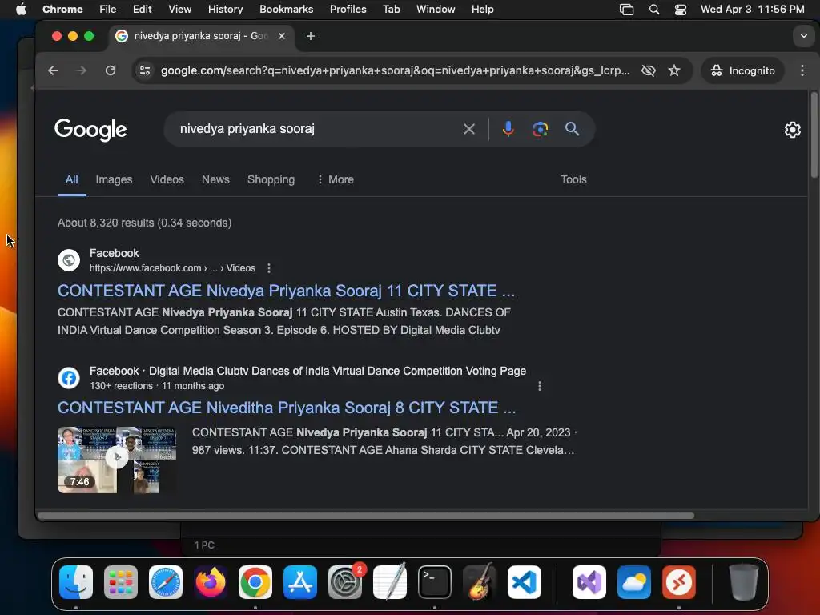This screenshot has width=820, height=615.
Task: Open three-dot menu beside second Facebook result
Action: pos(540,386)
